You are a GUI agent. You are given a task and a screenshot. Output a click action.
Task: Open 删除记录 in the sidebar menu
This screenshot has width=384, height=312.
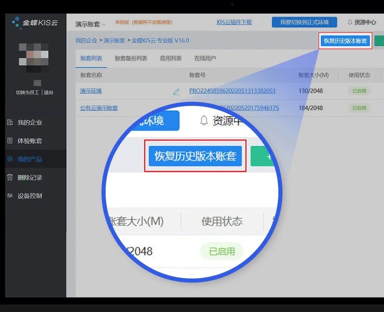(30, 177)
